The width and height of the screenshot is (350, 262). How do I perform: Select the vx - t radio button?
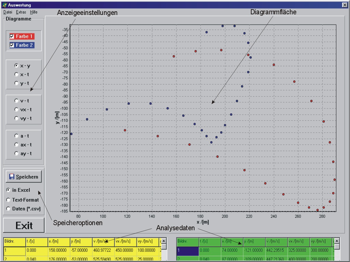click(16, 110)
